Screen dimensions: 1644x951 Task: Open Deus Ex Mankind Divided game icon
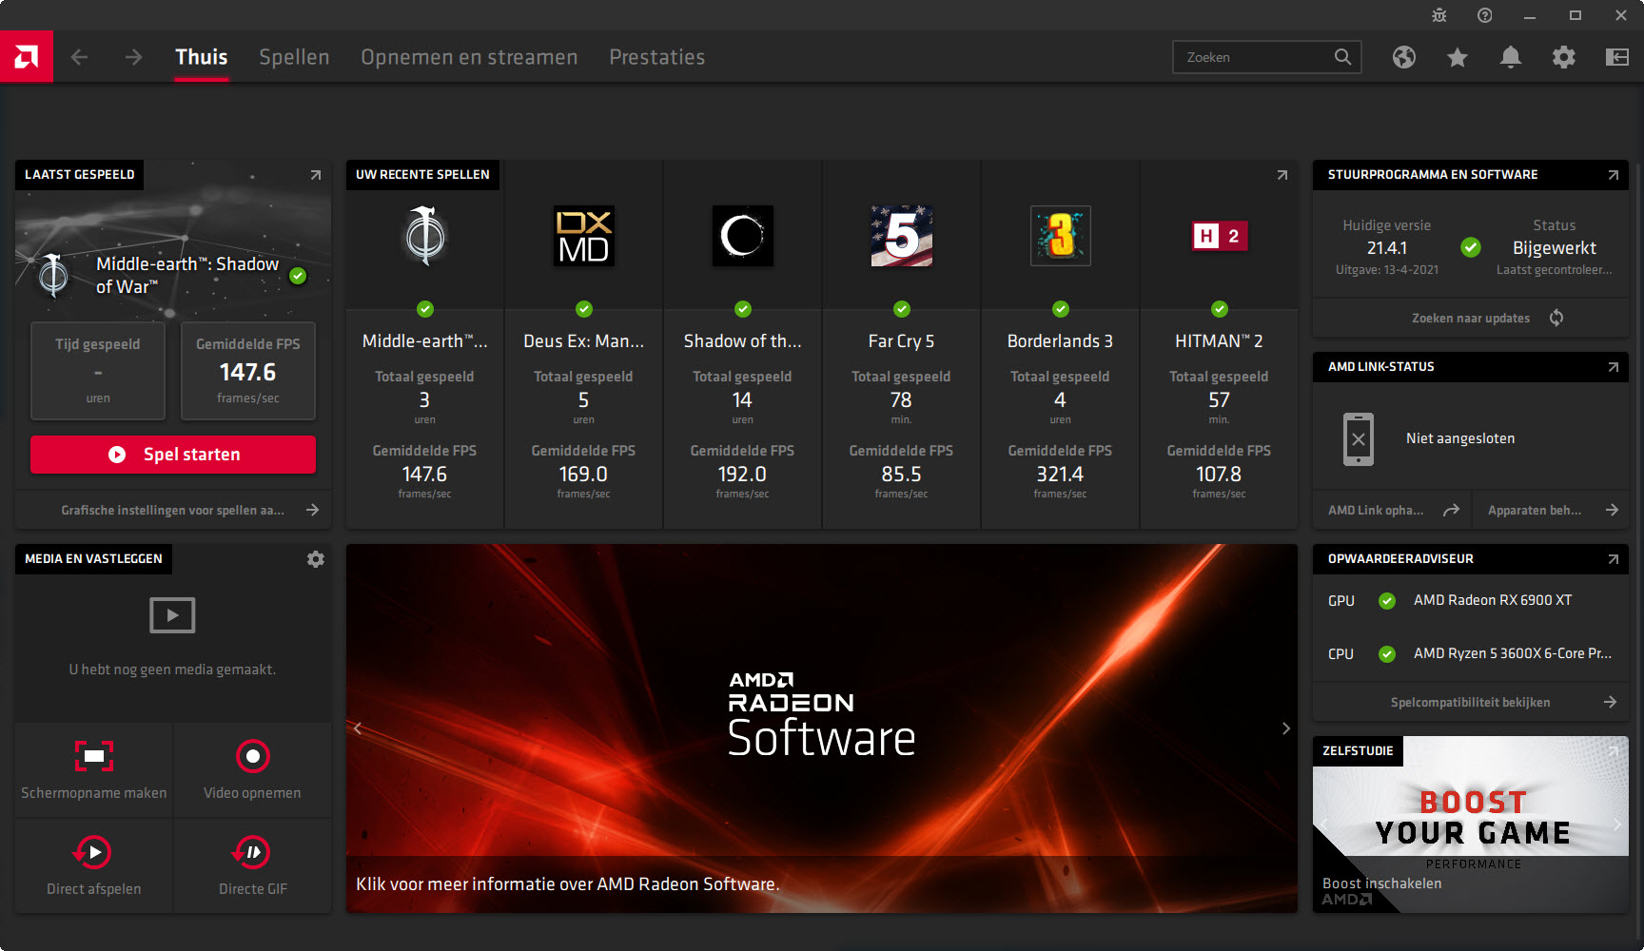[584, 236]
